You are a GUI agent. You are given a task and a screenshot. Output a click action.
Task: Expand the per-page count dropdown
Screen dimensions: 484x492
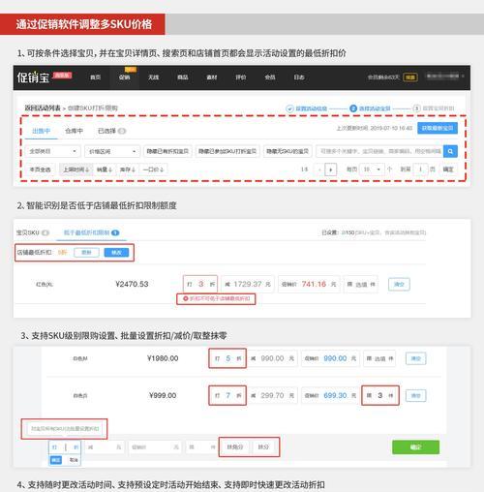click(372, 169)
